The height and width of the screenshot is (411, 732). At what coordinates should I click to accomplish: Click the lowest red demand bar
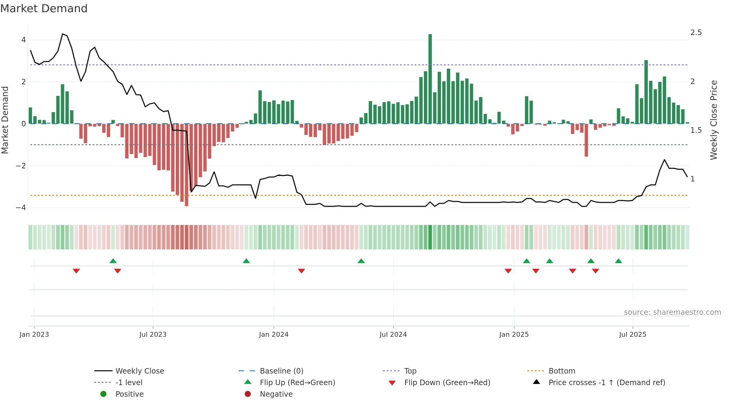[x=187, y=165]
